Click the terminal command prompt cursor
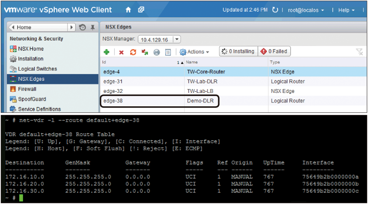The image size is (368, 204). 21,198
